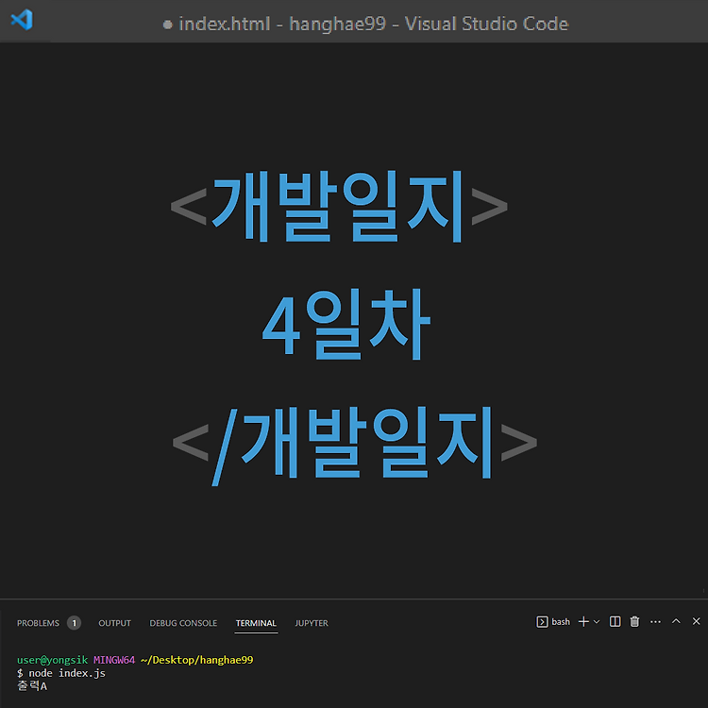Click the '출력A' terminal output
The width and height of the screenshot is (708, 708).
(x=32, y=686)
